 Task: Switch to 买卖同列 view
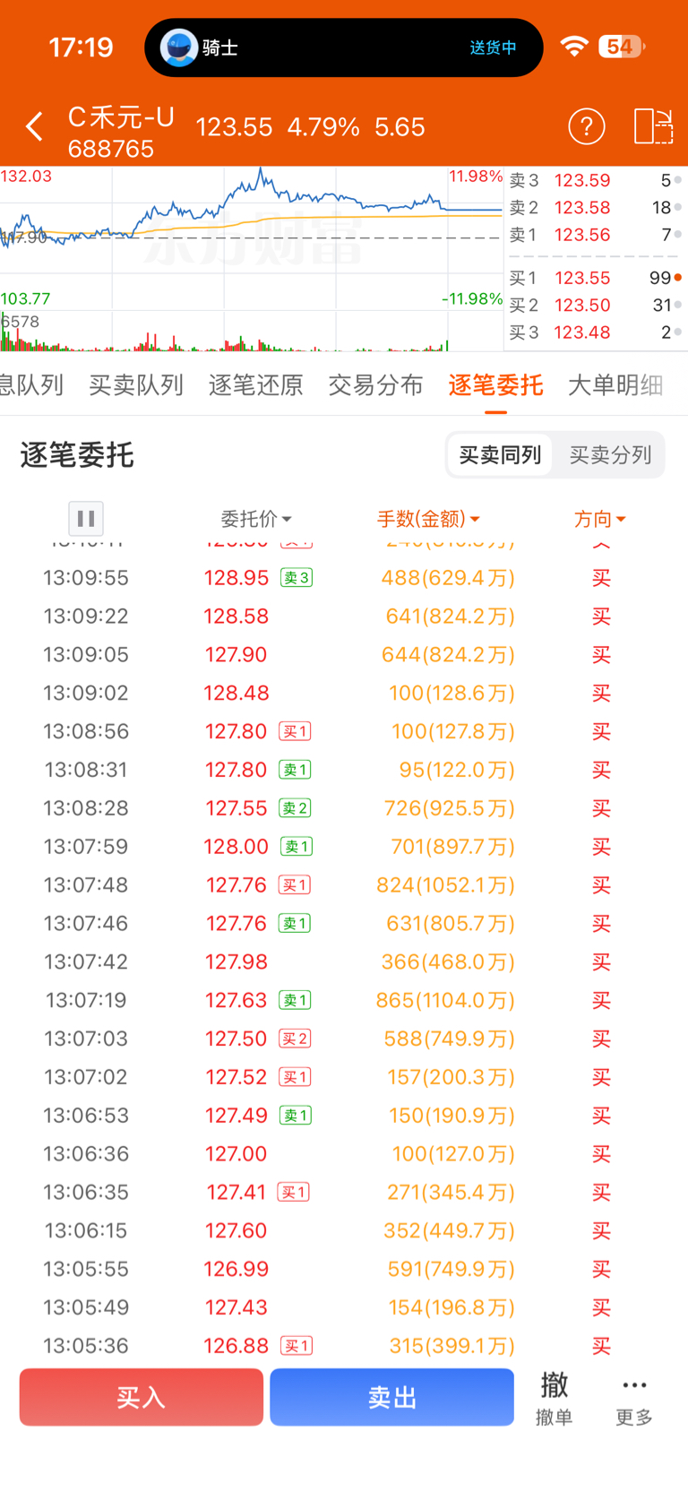point(500,455)
